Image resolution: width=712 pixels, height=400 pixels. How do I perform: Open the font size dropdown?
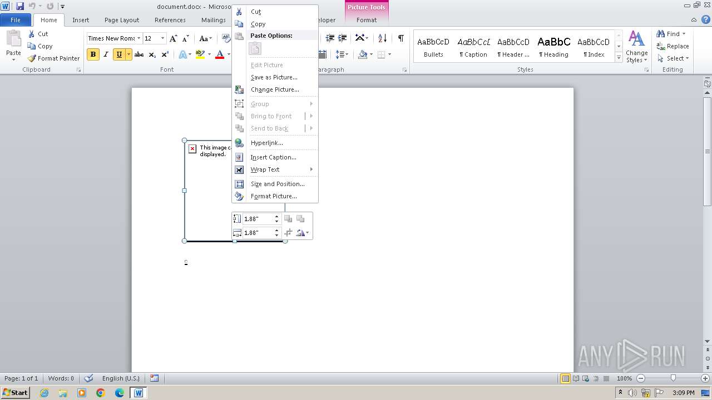[x=162, y=38]
